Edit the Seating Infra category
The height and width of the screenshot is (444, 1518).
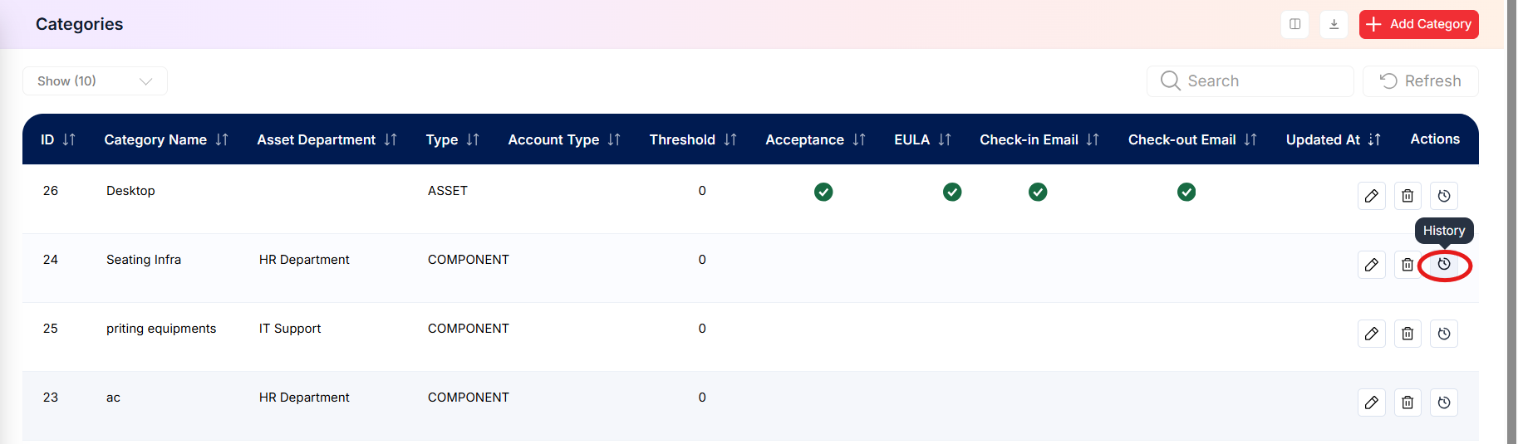pos(1372,265)
